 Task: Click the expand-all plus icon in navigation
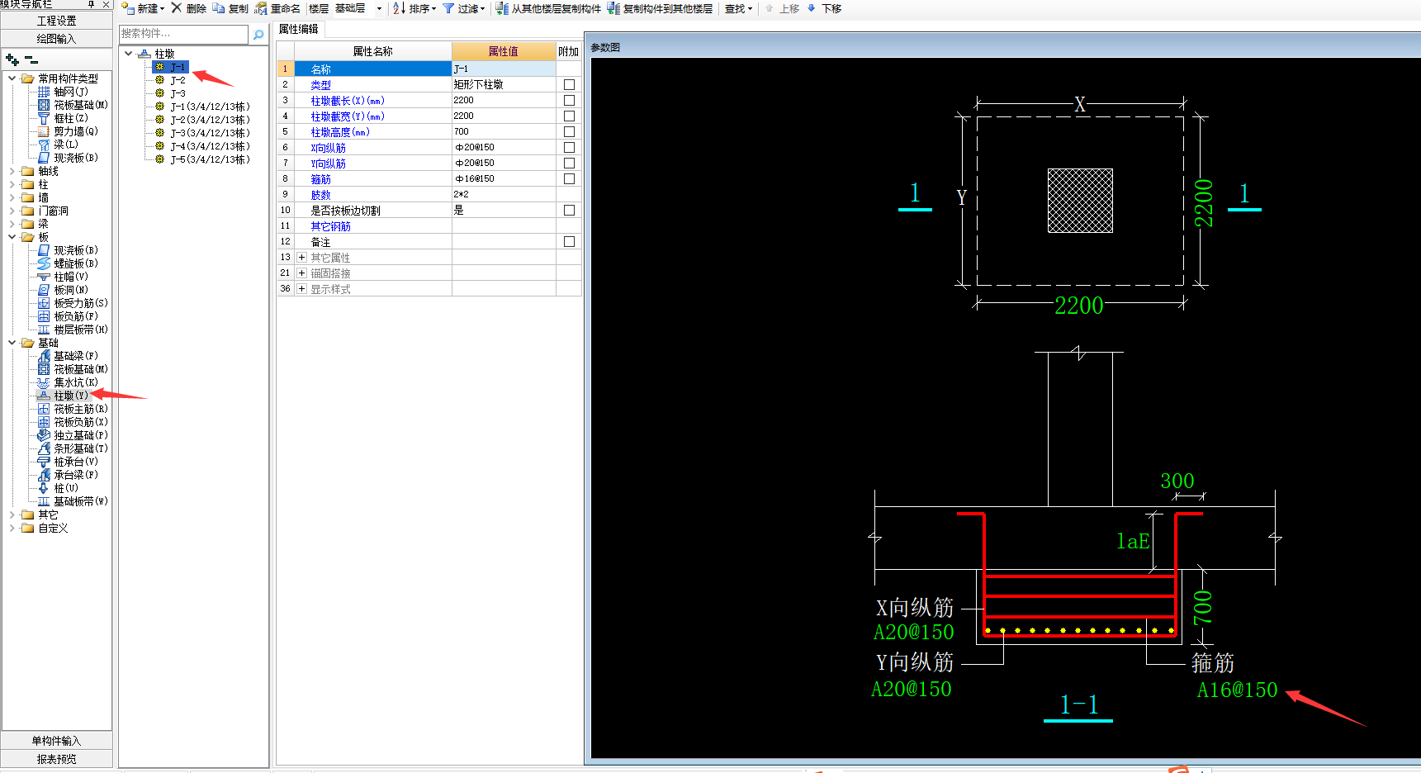tap(12, 59)
